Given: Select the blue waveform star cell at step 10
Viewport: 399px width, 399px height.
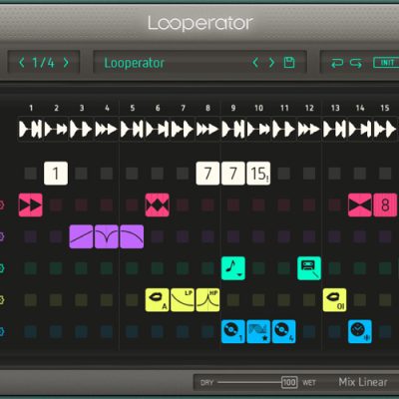Looking at the screenshot, I should (258, 331).
